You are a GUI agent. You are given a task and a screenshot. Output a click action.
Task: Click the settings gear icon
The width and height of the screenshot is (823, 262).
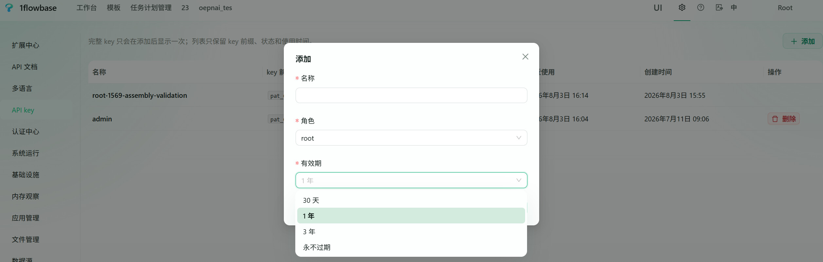coord(682,8)
